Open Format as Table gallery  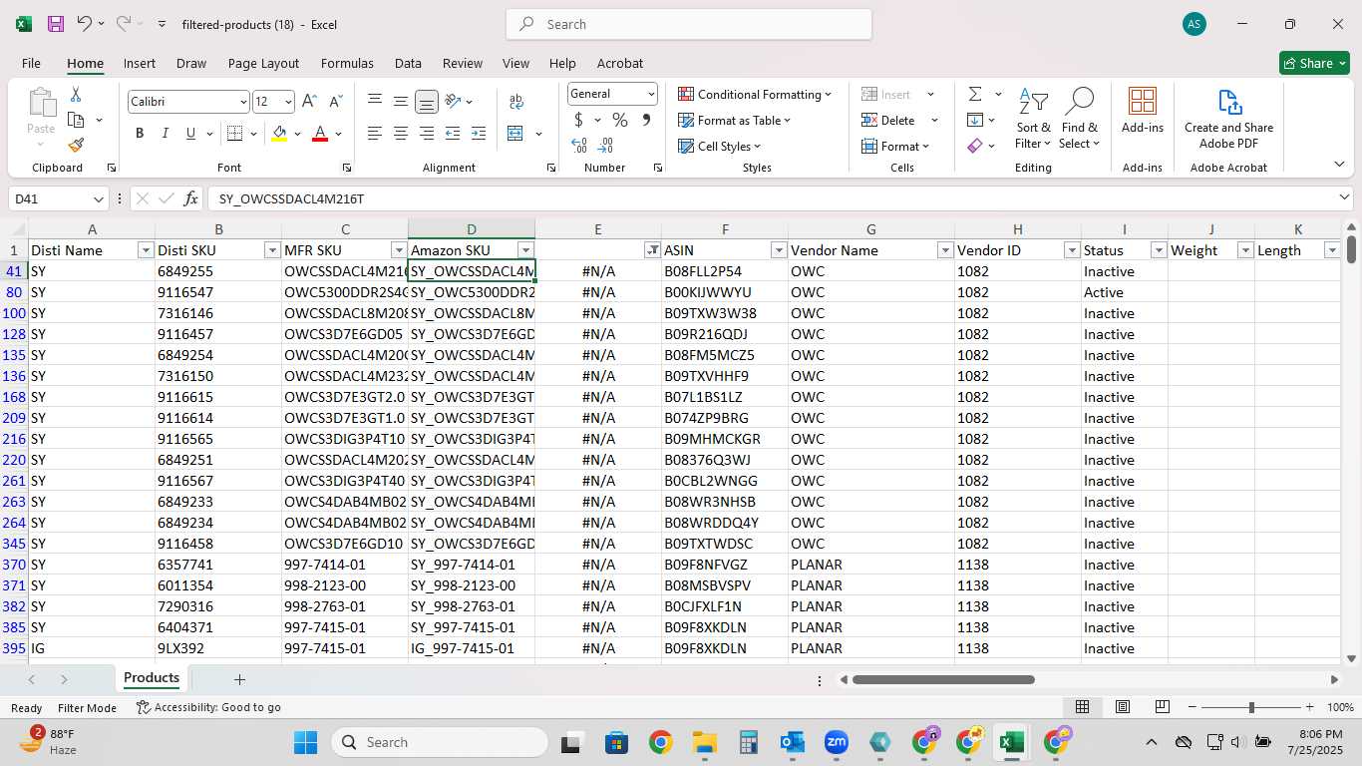[735, 120]
